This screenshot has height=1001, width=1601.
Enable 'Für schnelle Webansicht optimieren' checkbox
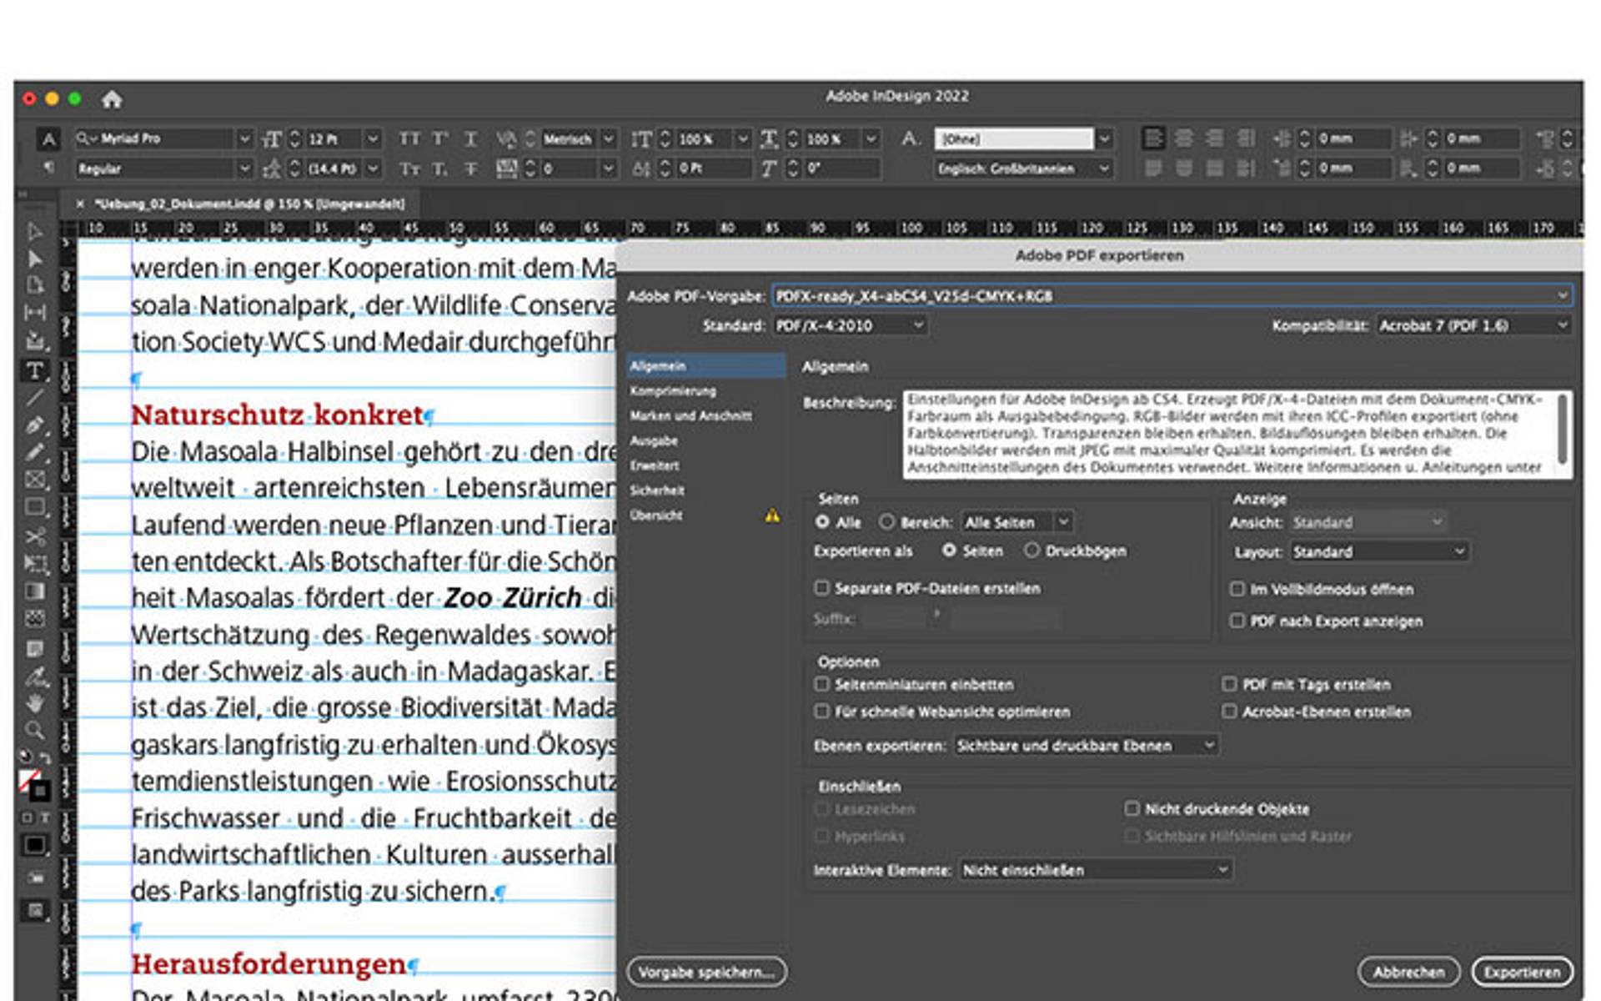[x=822, y=712]
